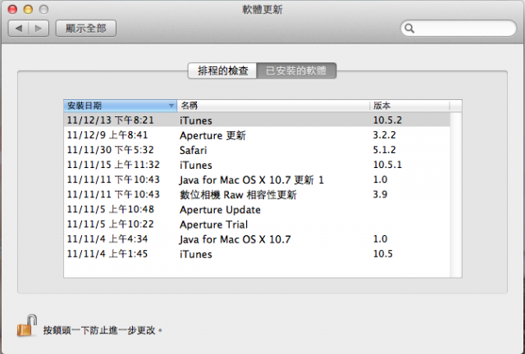Screen dimensions: 525x354
Task: Click version 3.2.2 cell
Action: [x=385, y=135]
